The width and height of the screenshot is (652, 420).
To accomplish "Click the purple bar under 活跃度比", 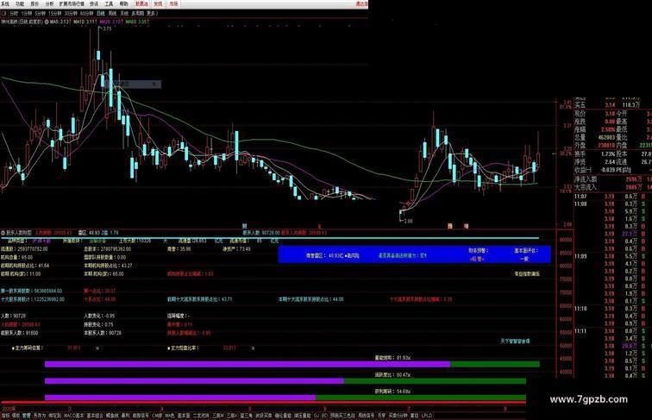I will click(194, 381).
